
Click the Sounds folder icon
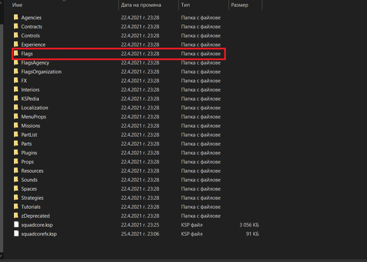point(16,180)
